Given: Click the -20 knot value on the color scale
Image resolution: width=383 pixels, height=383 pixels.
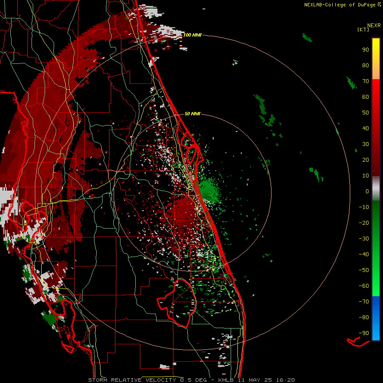Looking at the screenshot, I should click(x=364, y=223).
